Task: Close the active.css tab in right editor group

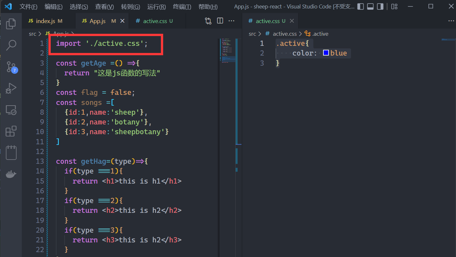Action: pos(292,21)
